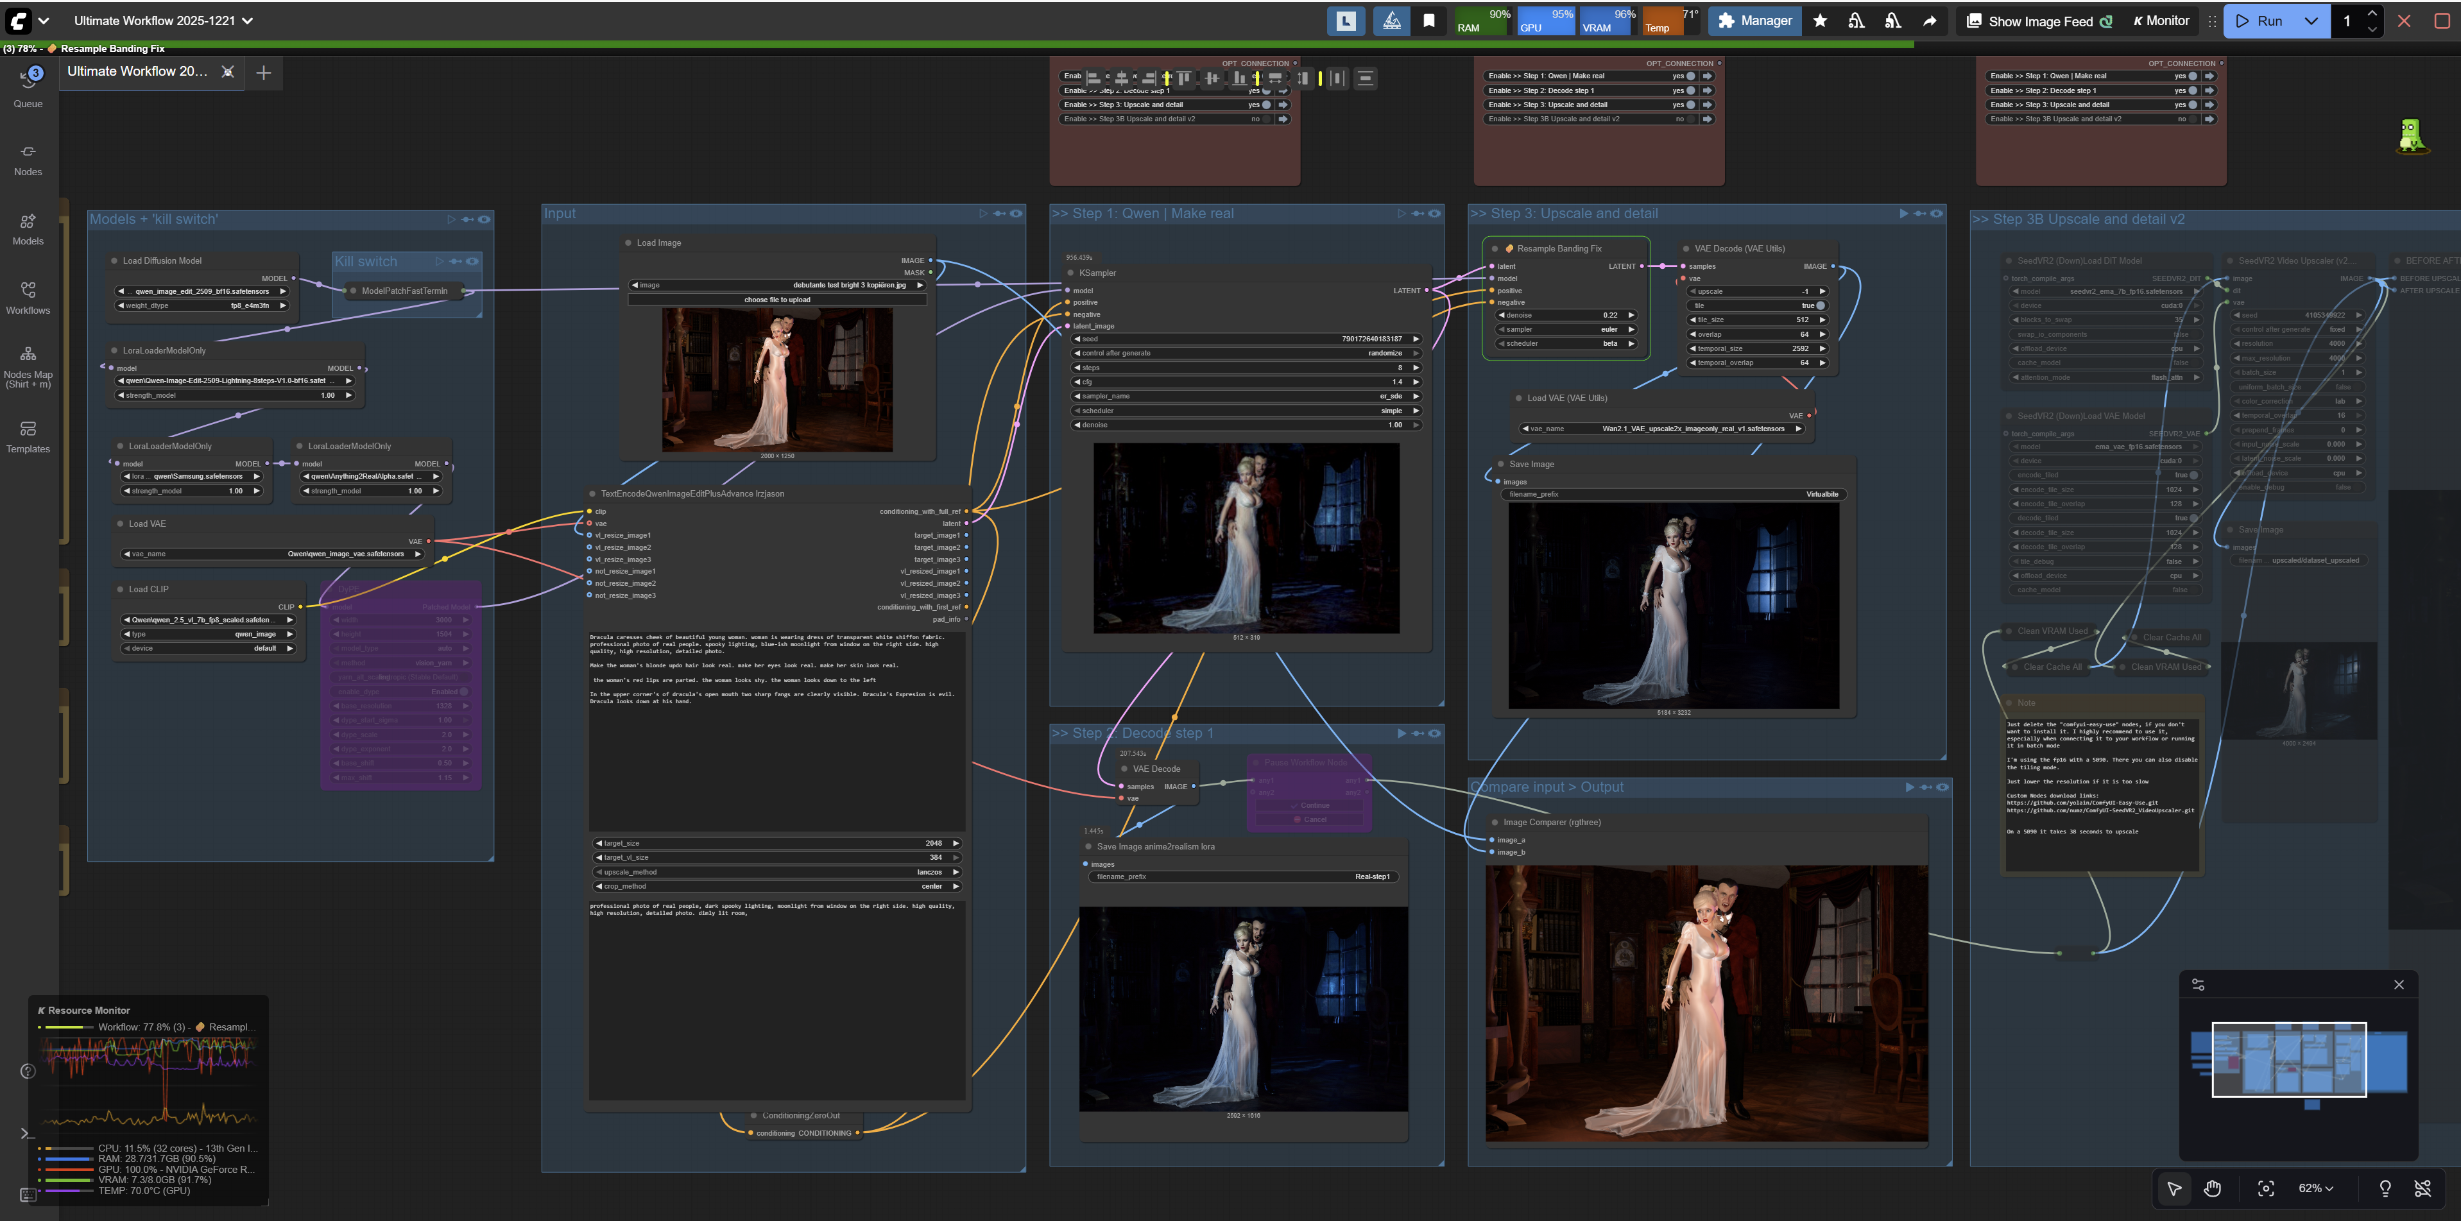Click the fit view icon
Screen dimensions: 2461x1221
coord(2265,1188)
